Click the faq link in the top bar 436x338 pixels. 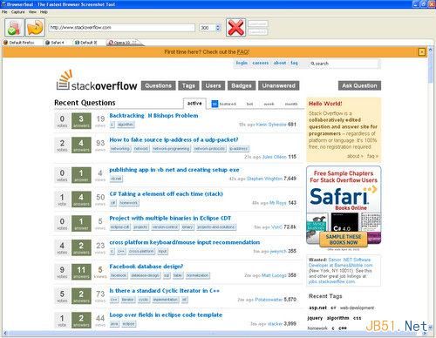(x=294, y=63)
